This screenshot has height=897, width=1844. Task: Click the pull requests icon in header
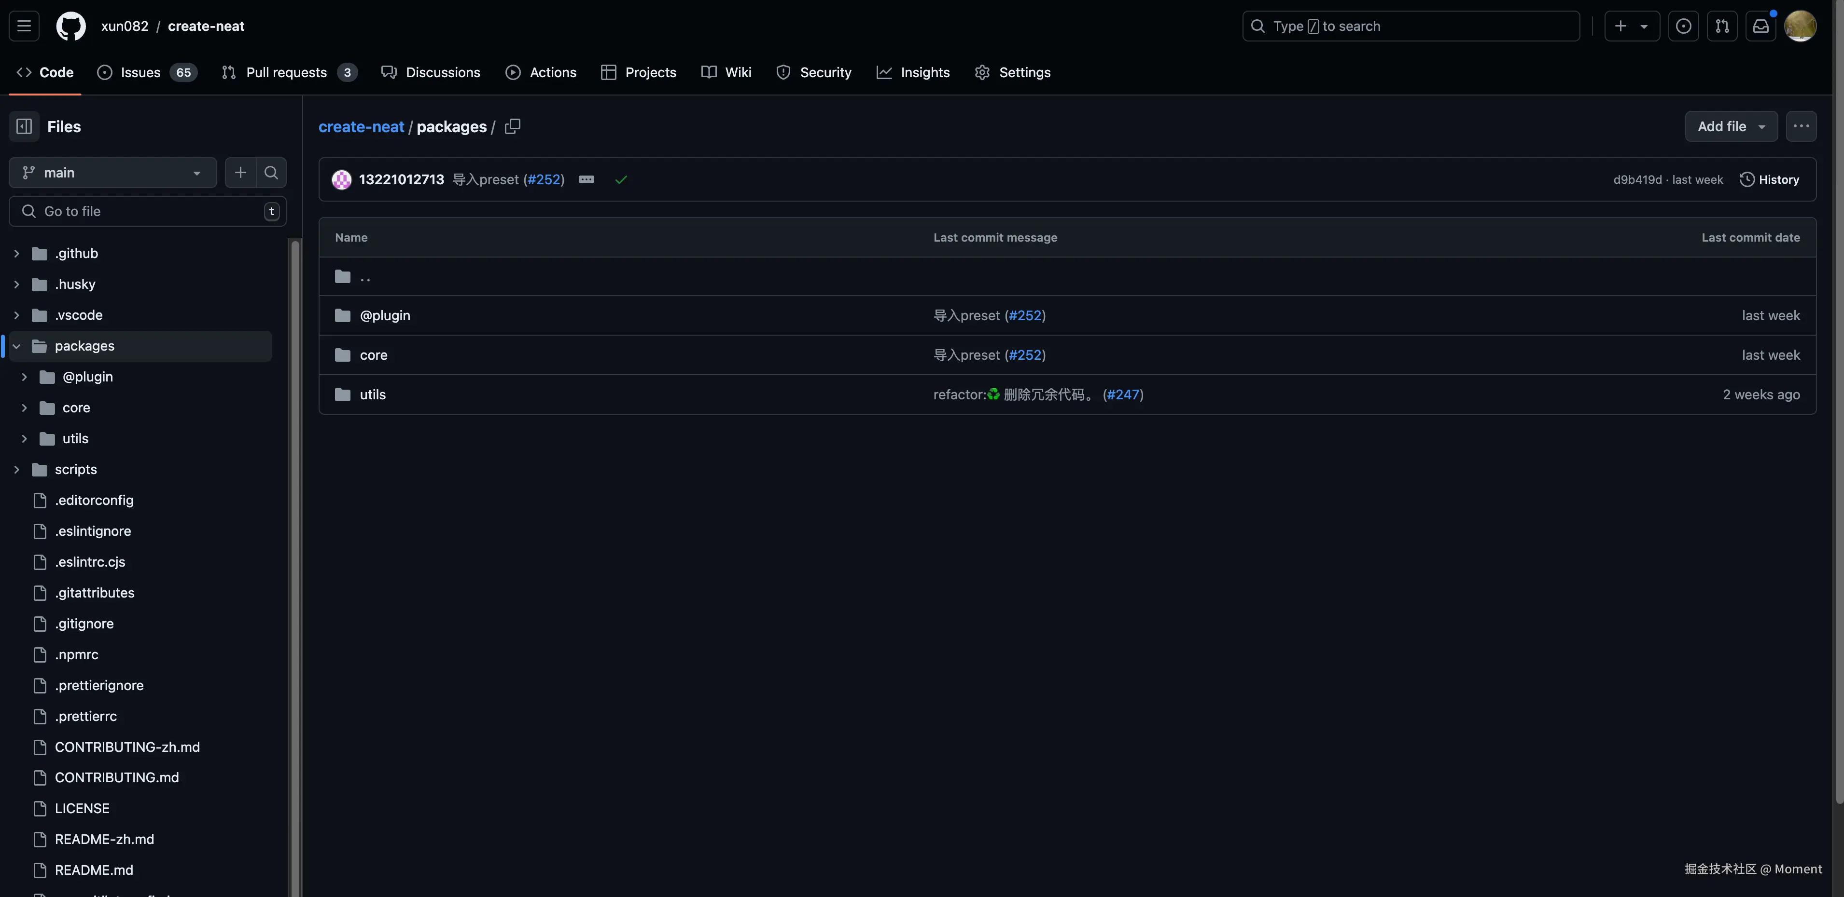pyautogui.click(x=1721, y=27)
